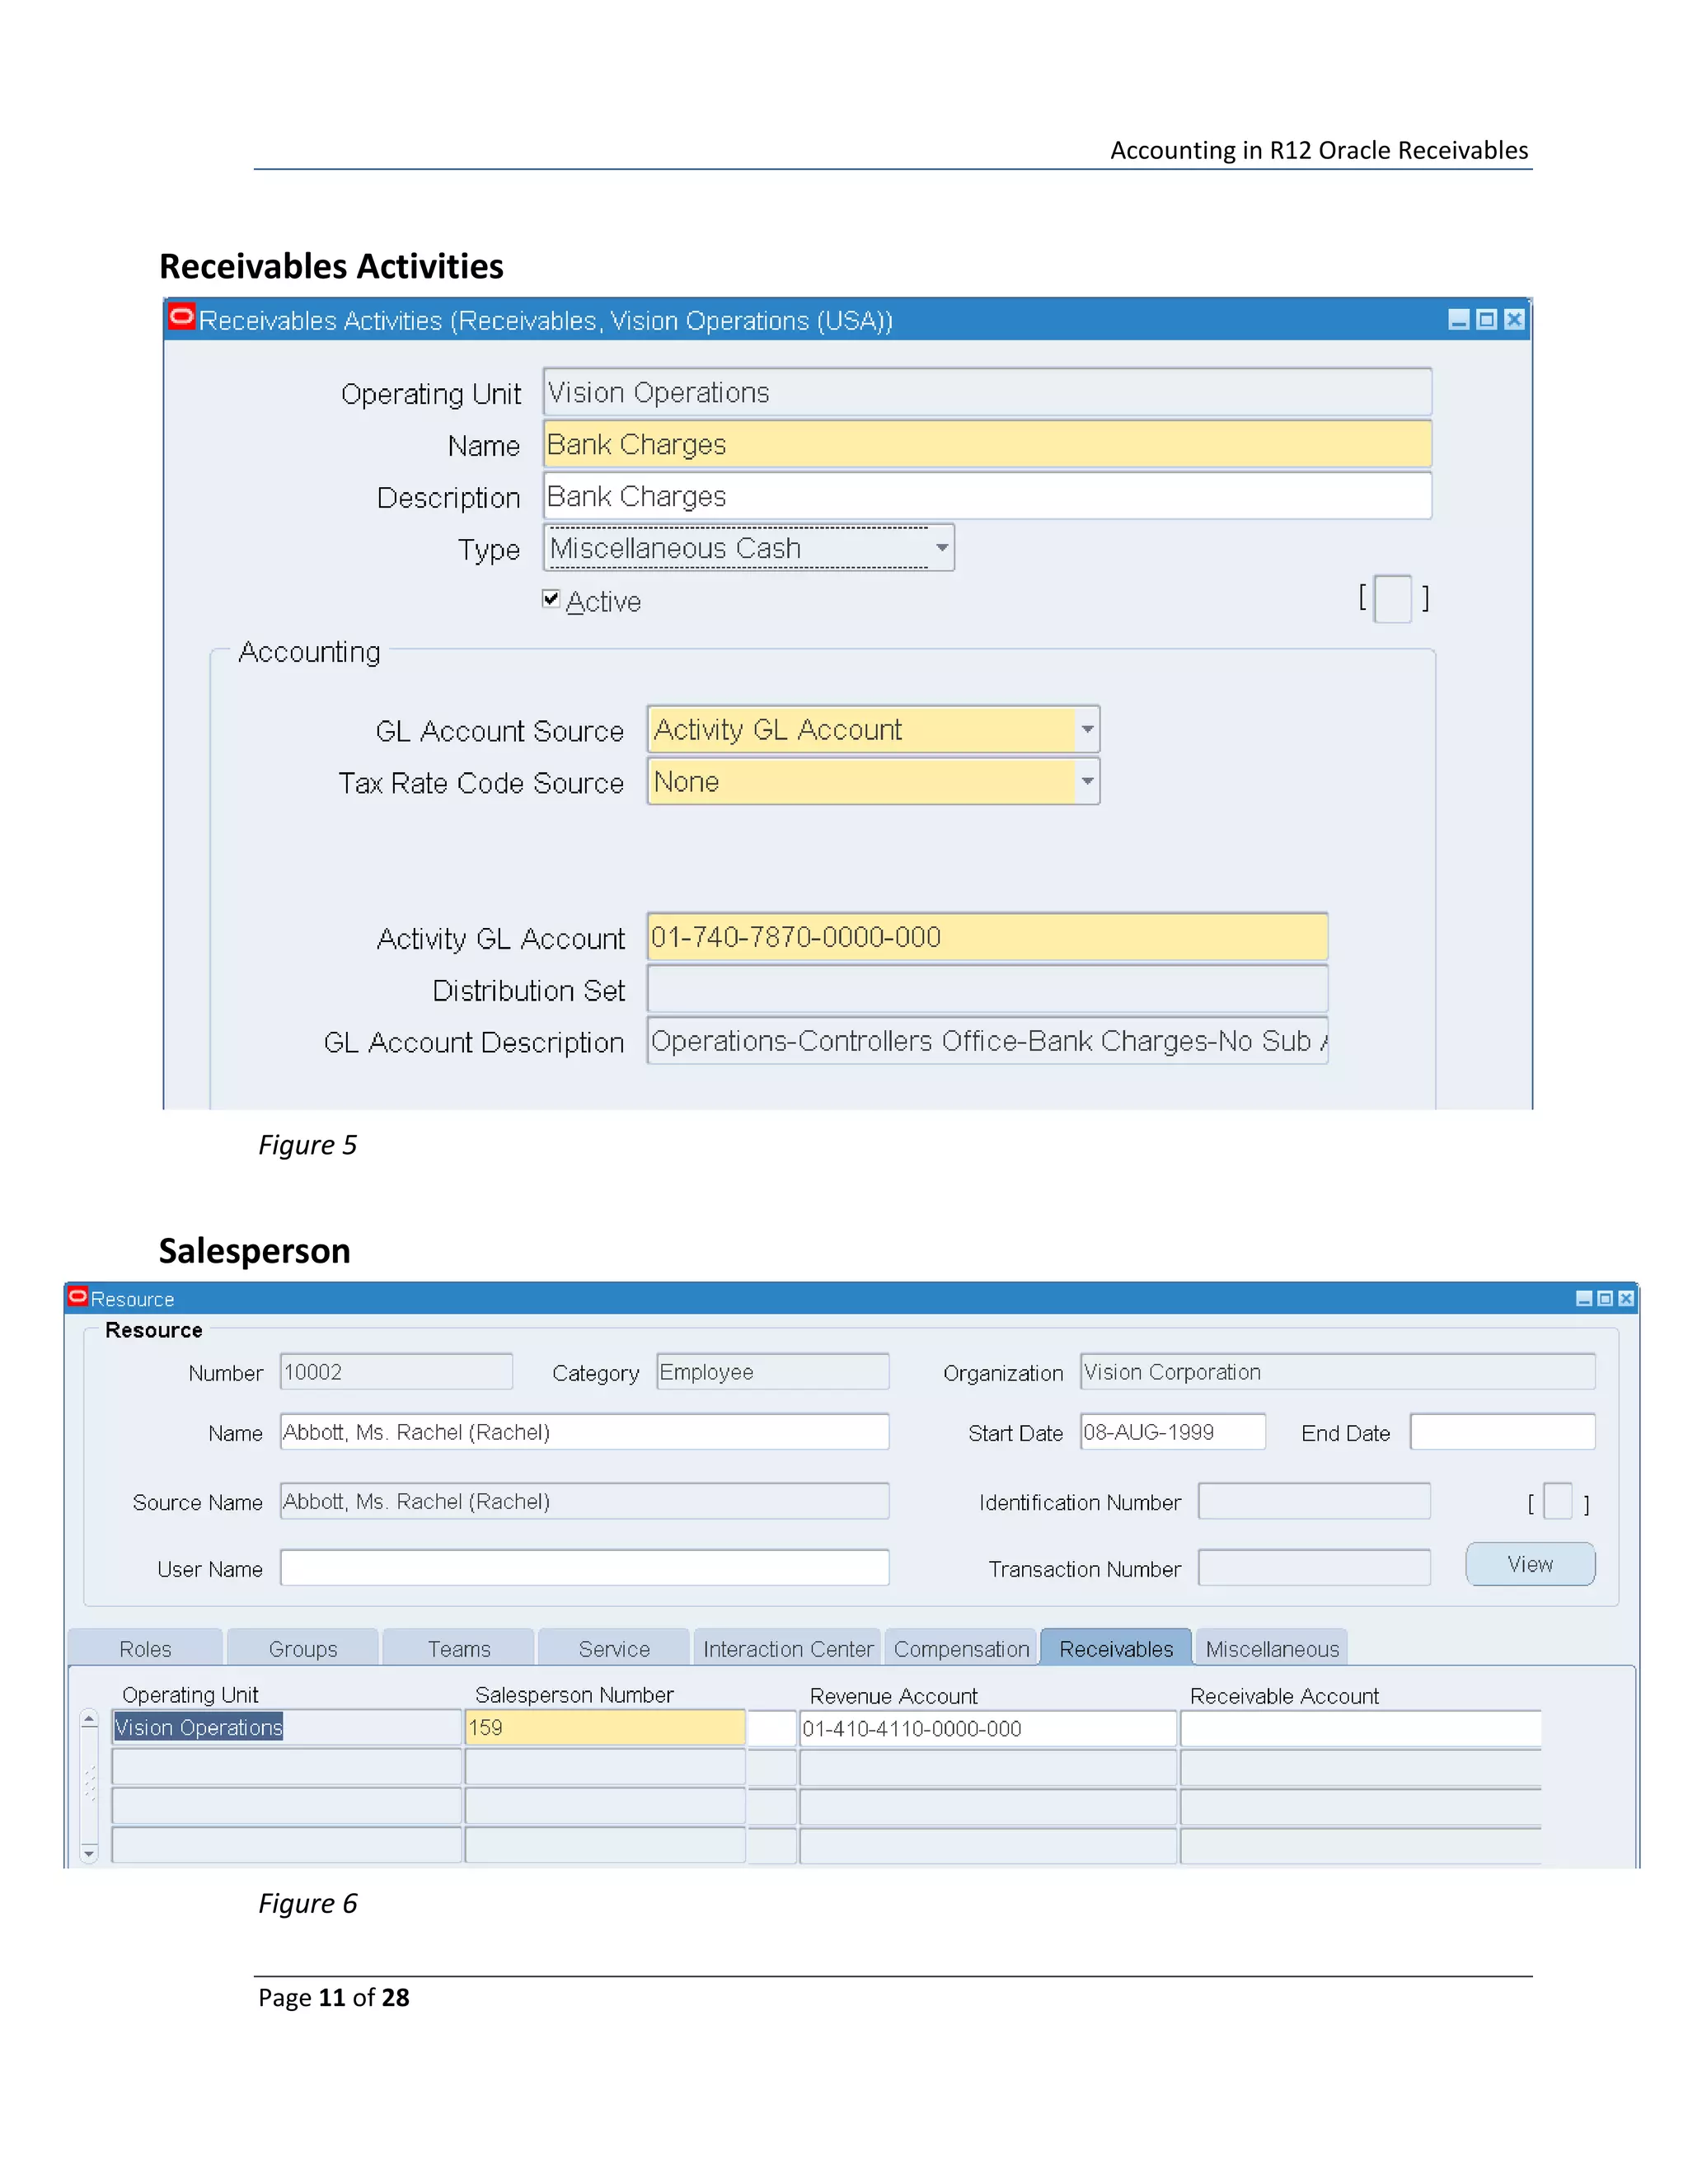1688x2184 pixels.
Task: Click the Organization field Vision Corporation
Action: 1338,1372
